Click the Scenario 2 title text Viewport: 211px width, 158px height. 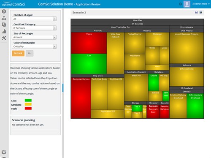tap(79, 13)
